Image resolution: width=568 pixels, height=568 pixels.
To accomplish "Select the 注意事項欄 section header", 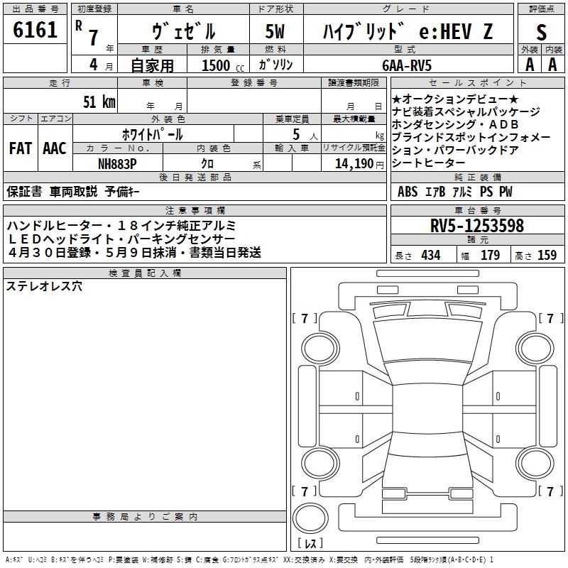I will pyautogui.click(x=195, y=210).
